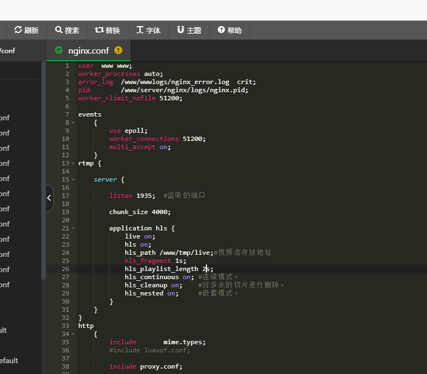
Task: Collapse the file sidebar with arrow handle
Action: [x=49, y=198]
